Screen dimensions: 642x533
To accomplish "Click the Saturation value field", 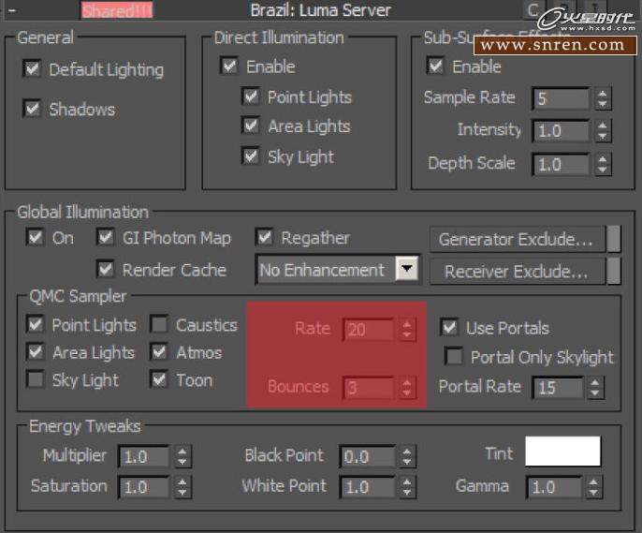I will point(144,487).
